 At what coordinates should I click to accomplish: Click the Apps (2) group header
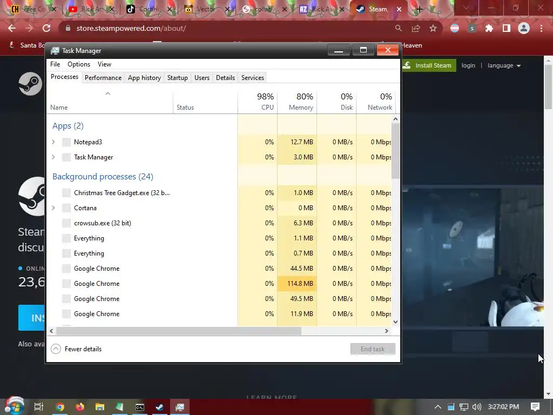point(68,126)
